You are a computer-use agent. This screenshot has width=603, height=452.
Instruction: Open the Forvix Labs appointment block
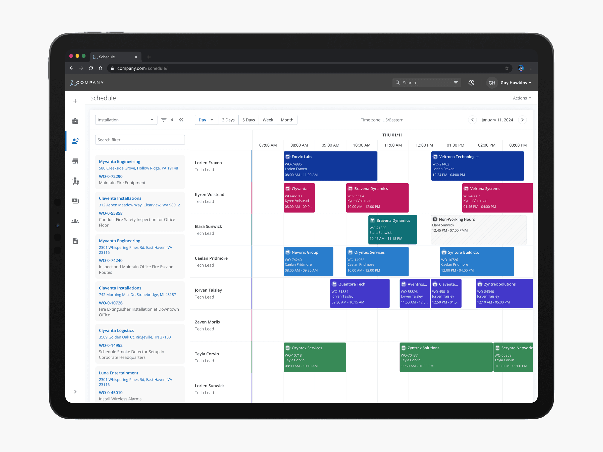[330, 166]
